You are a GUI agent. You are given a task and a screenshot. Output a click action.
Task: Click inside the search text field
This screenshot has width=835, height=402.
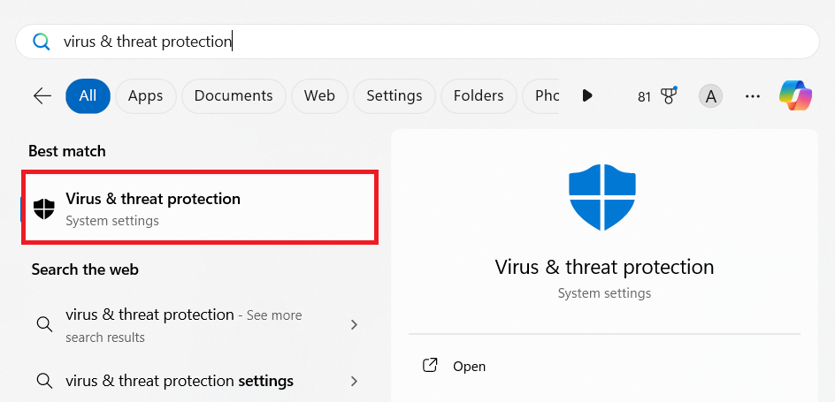coord(442,42)
